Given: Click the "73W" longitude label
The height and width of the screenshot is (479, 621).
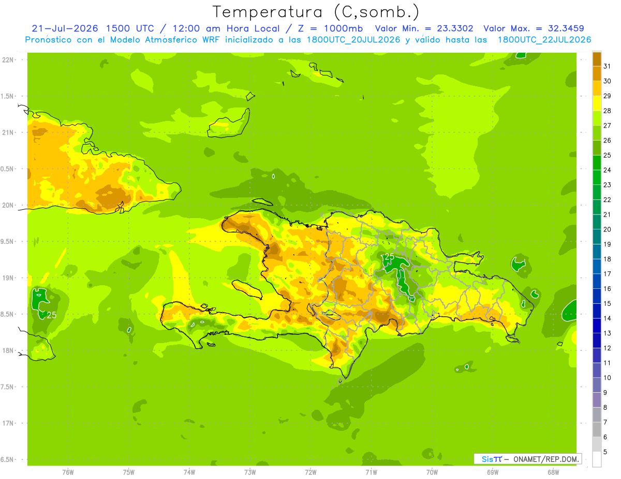Looking at the screenshot, I should click(x=250, y=472).
